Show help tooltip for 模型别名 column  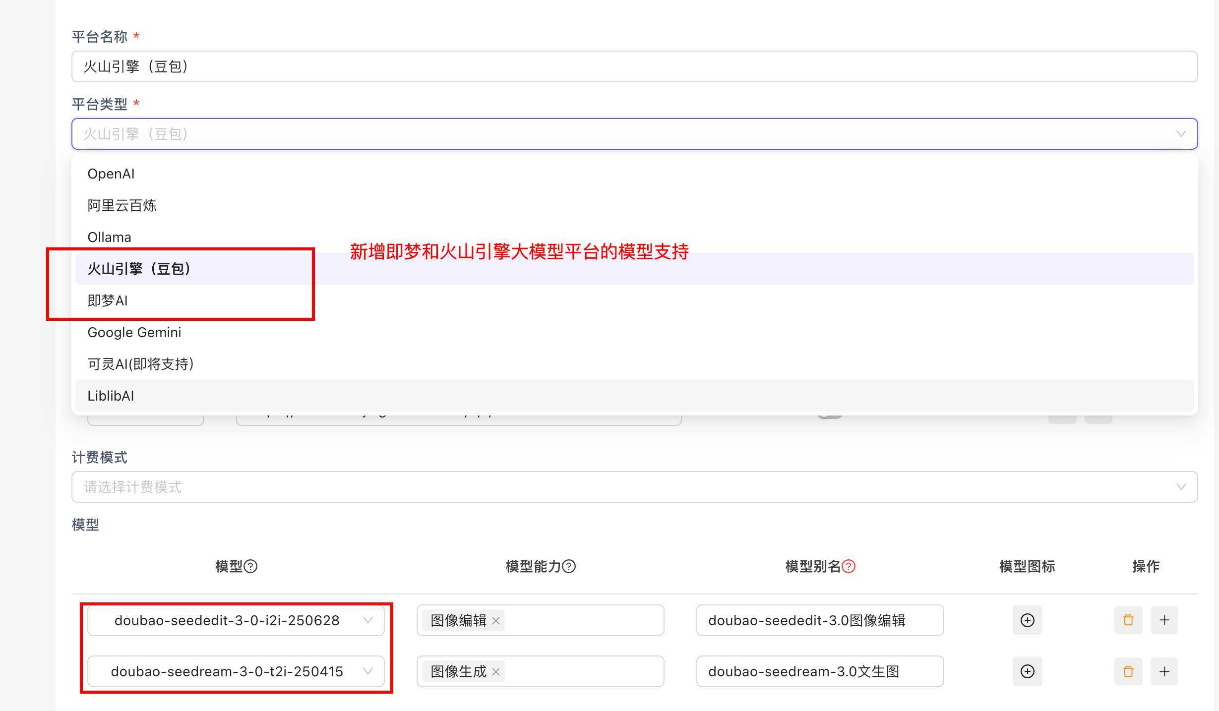[849, 566]
